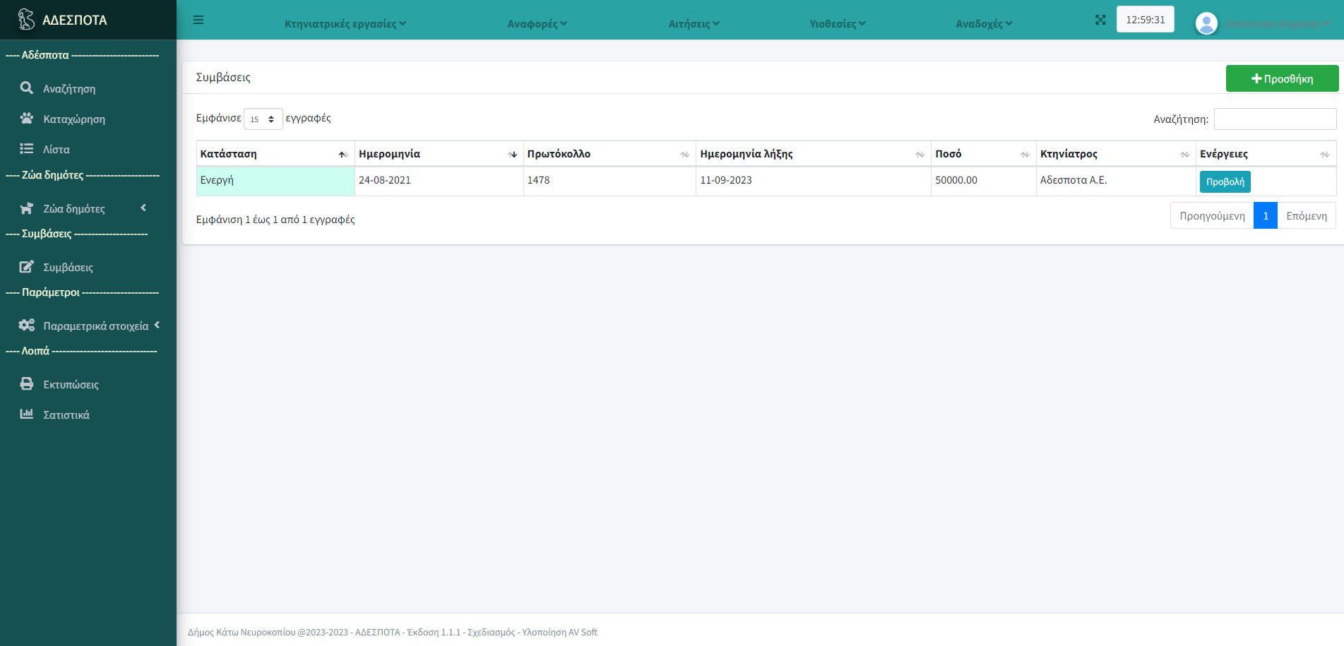Click Προβολή for contract 1478
The width and height of the screenshot is (1344, 646).
point(1225,181)
